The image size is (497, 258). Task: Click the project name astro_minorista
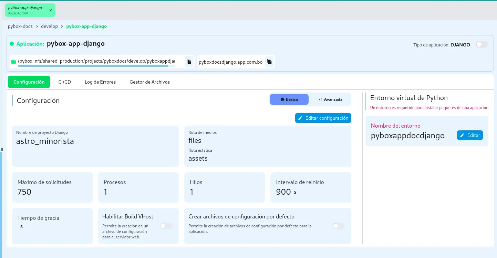point(45,141)
